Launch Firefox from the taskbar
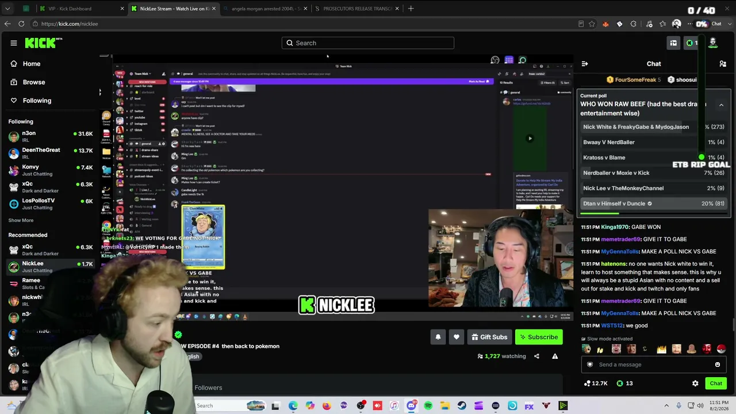This screenshot has width=736, height=414. click(327, 406)
